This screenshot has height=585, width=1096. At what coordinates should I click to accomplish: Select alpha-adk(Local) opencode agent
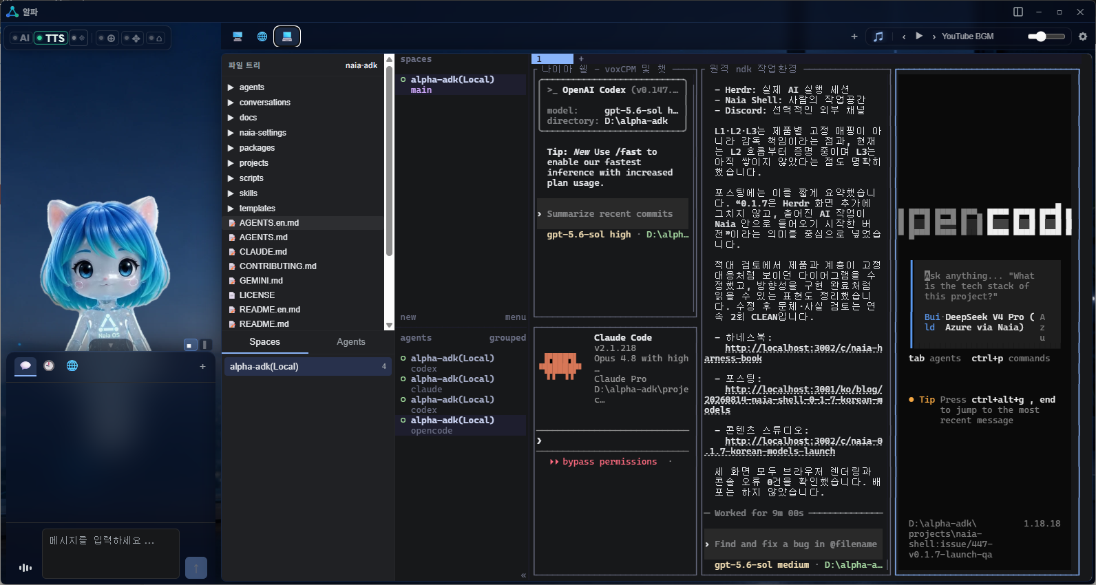461,425
